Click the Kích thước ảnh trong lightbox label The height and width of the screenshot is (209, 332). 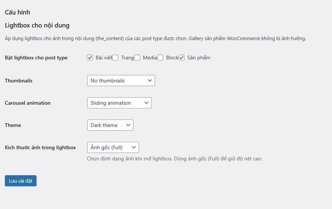click(x=40, y=147)
